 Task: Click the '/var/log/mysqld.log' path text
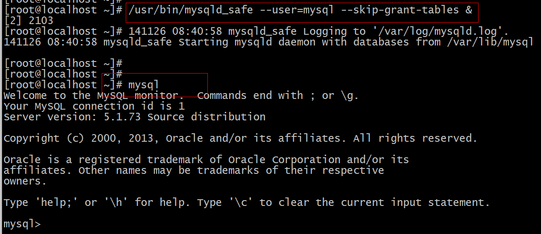point(437,31)
